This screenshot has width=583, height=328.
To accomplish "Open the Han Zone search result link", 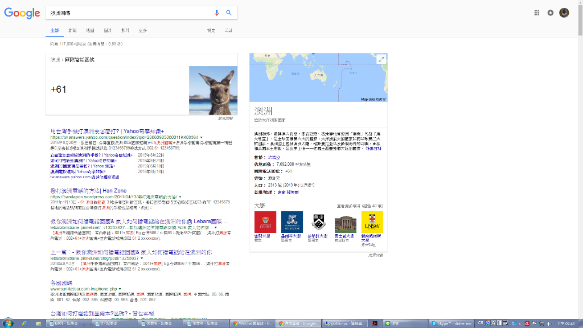I will point(88,191).
